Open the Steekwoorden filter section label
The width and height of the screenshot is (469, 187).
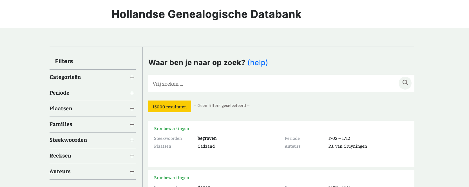[68, 140]
